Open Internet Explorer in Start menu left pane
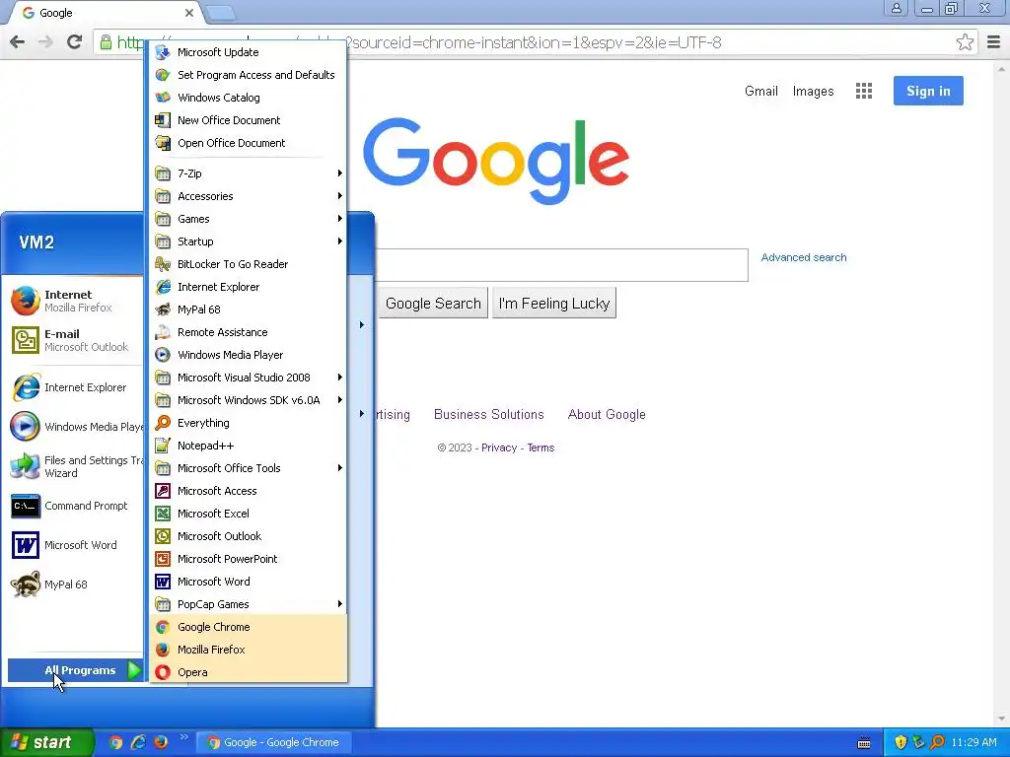1010x757 pixels. [74, 387]
